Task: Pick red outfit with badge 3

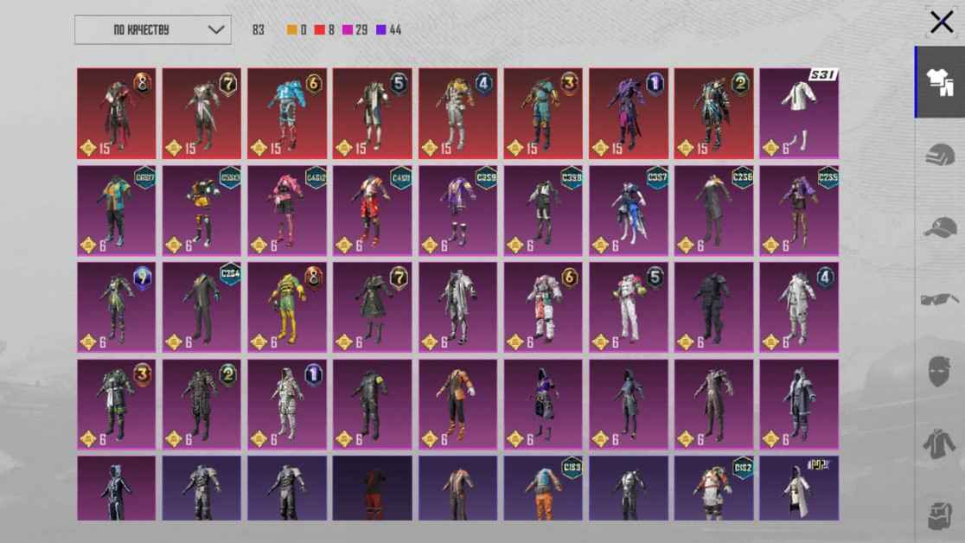Action: 543,113
